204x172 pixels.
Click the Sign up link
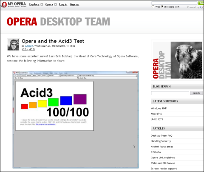(x=74, y=4)
